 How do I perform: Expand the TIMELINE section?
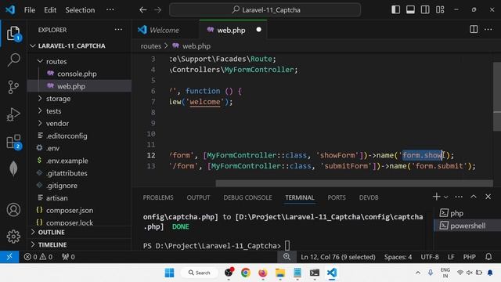79,244
